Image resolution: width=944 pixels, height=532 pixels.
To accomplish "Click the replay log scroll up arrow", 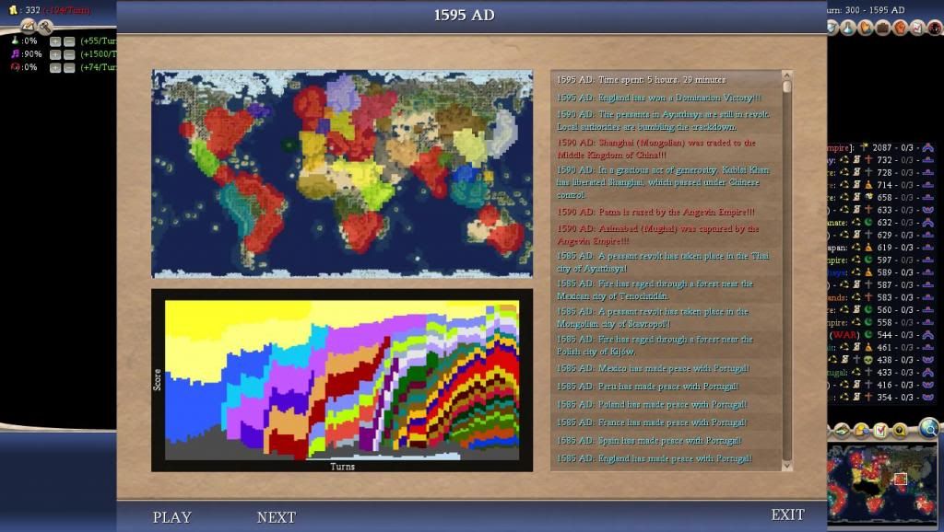I will [786, 75].
